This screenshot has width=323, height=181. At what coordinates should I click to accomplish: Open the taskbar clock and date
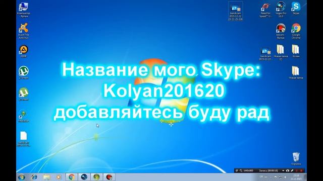pos(296,177)
